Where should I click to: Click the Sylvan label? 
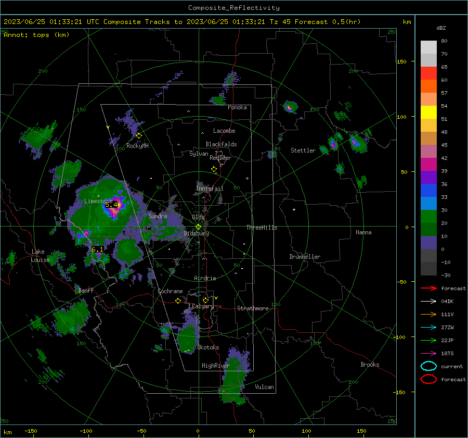(199, 154)
